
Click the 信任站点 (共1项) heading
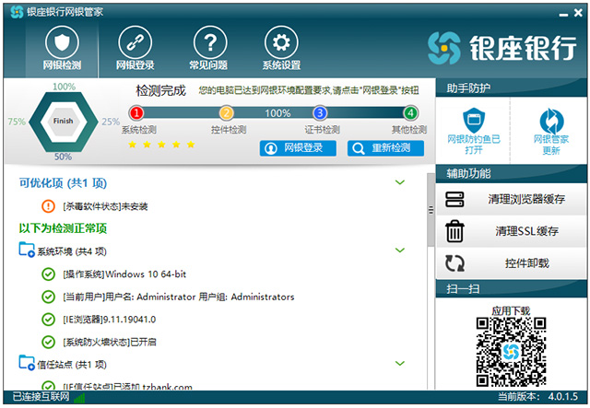72,365
